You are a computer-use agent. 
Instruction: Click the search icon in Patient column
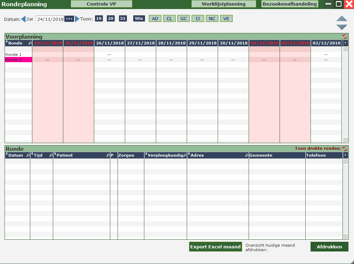point(108,156)
